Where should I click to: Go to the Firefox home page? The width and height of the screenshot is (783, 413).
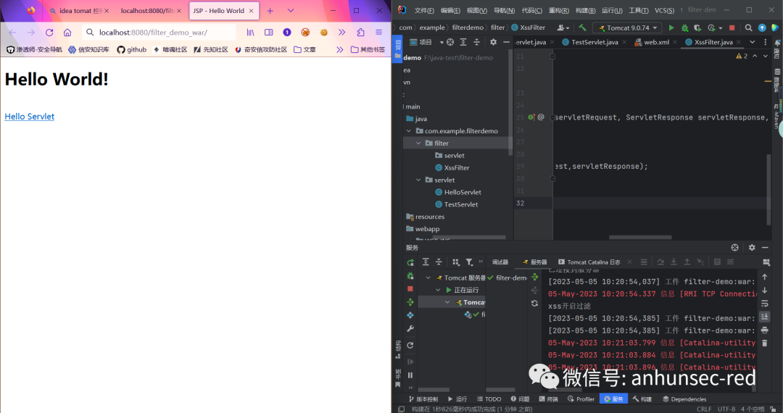[67, 33]
